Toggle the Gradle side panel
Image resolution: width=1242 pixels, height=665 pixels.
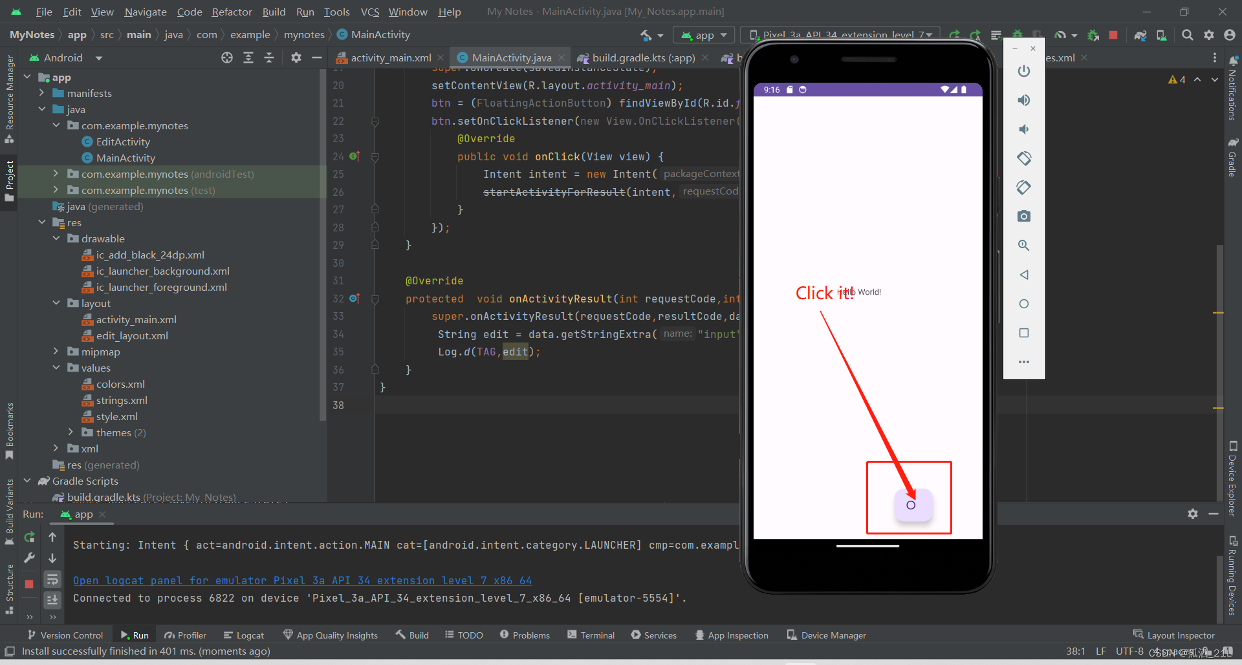(1232, 157)
